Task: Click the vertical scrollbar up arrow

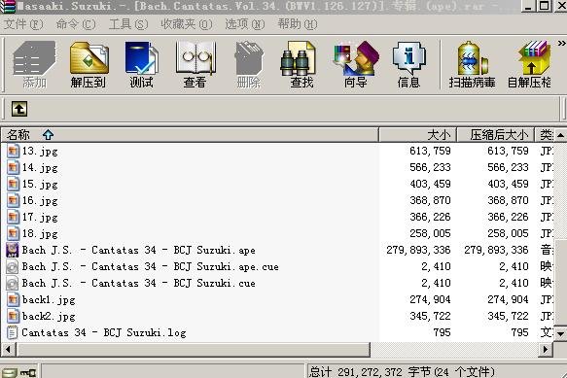Action: point(560,135)
